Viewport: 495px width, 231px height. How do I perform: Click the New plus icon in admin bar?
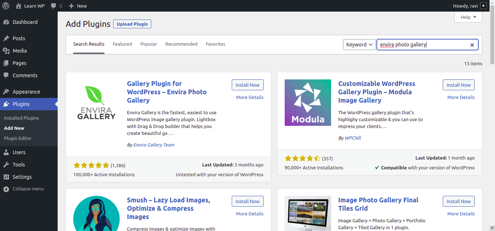71,6
